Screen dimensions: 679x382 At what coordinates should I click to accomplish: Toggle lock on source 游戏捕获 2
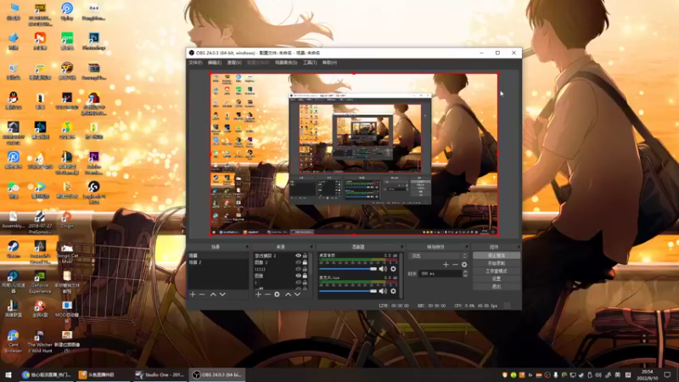pos(305,256)
